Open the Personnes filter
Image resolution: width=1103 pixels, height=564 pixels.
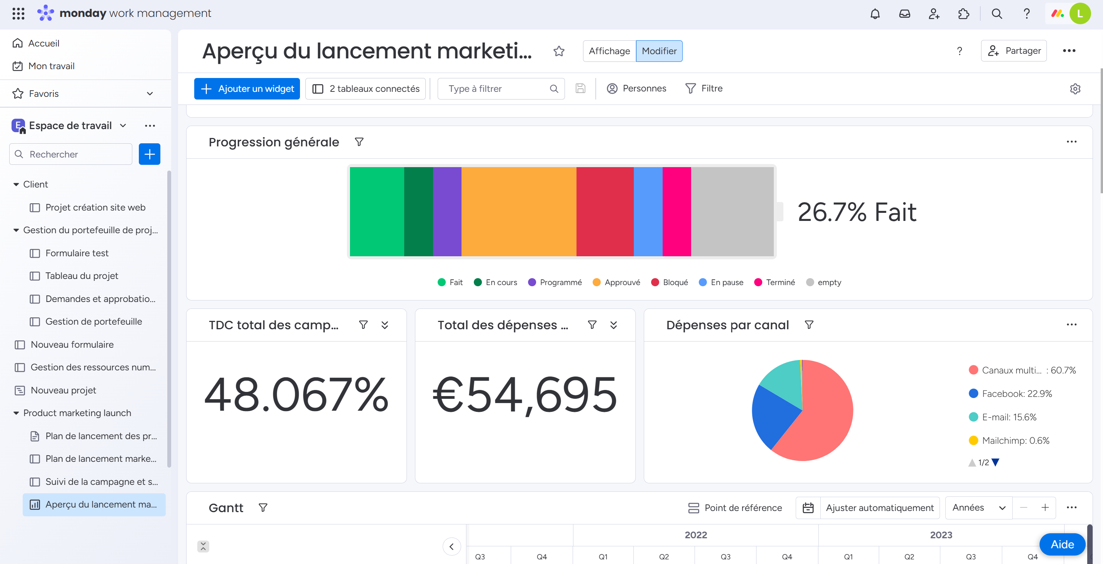[x=636, y=88]
